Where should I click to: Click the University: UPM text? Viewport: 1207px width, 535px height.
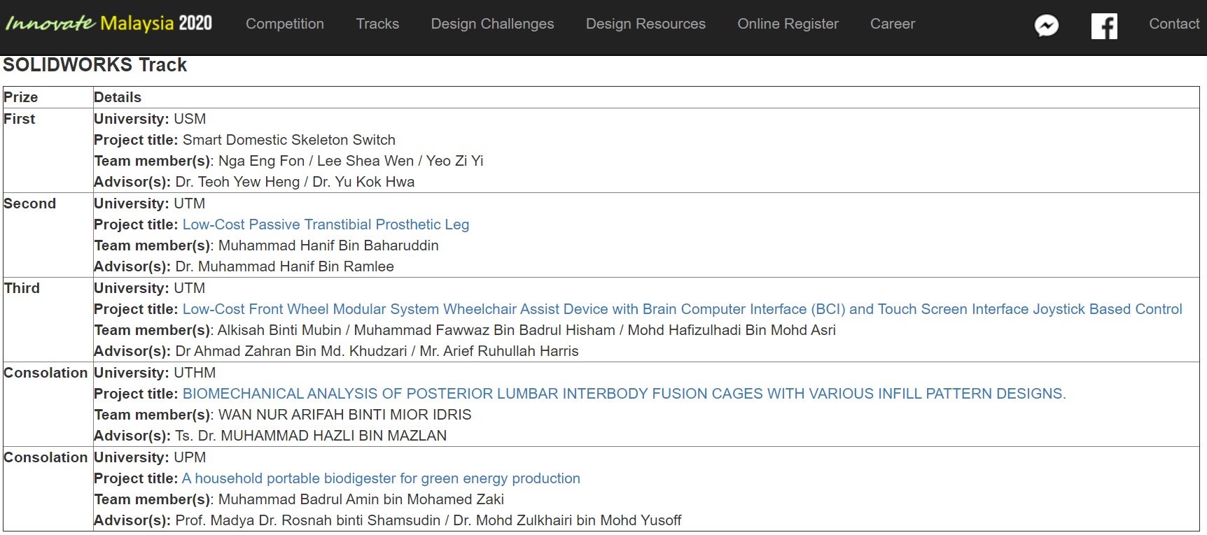coord(150,457)
